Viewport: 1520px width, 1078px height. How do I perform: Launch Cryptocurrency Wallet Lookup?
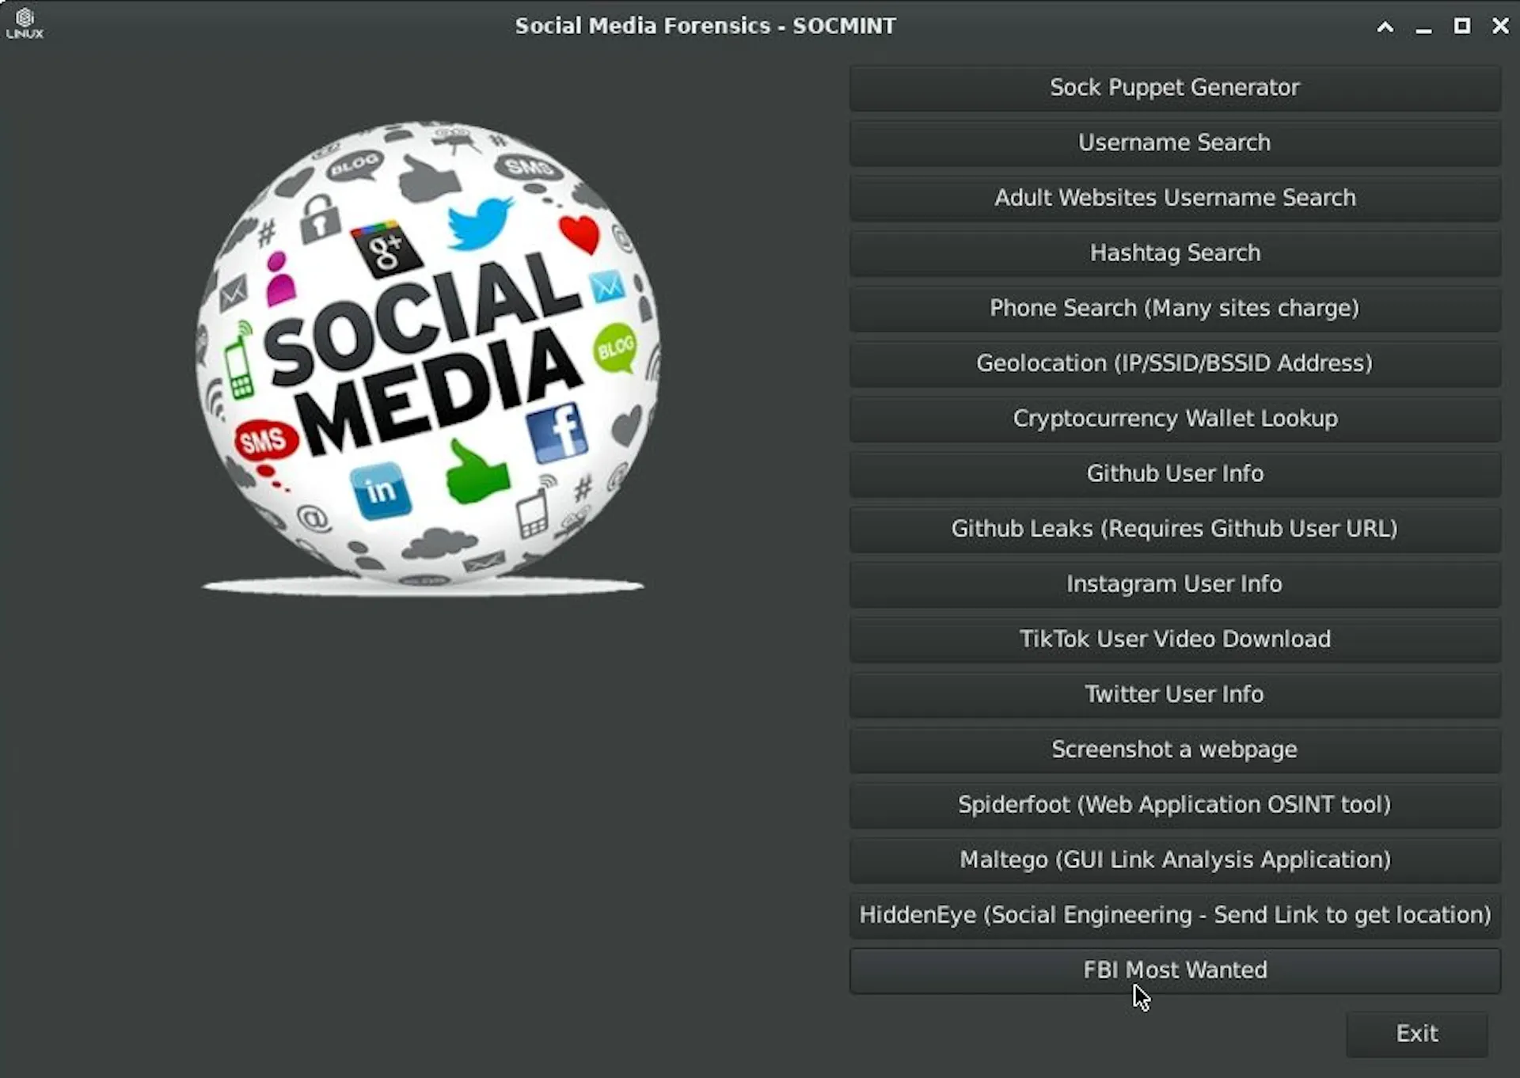(1175, 419)
